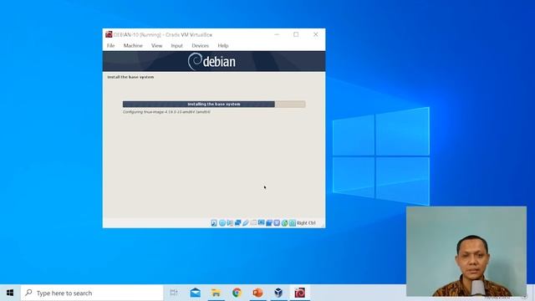Open Google Chrome from the taskbar
535x301 pixels.
coord(237,293)
